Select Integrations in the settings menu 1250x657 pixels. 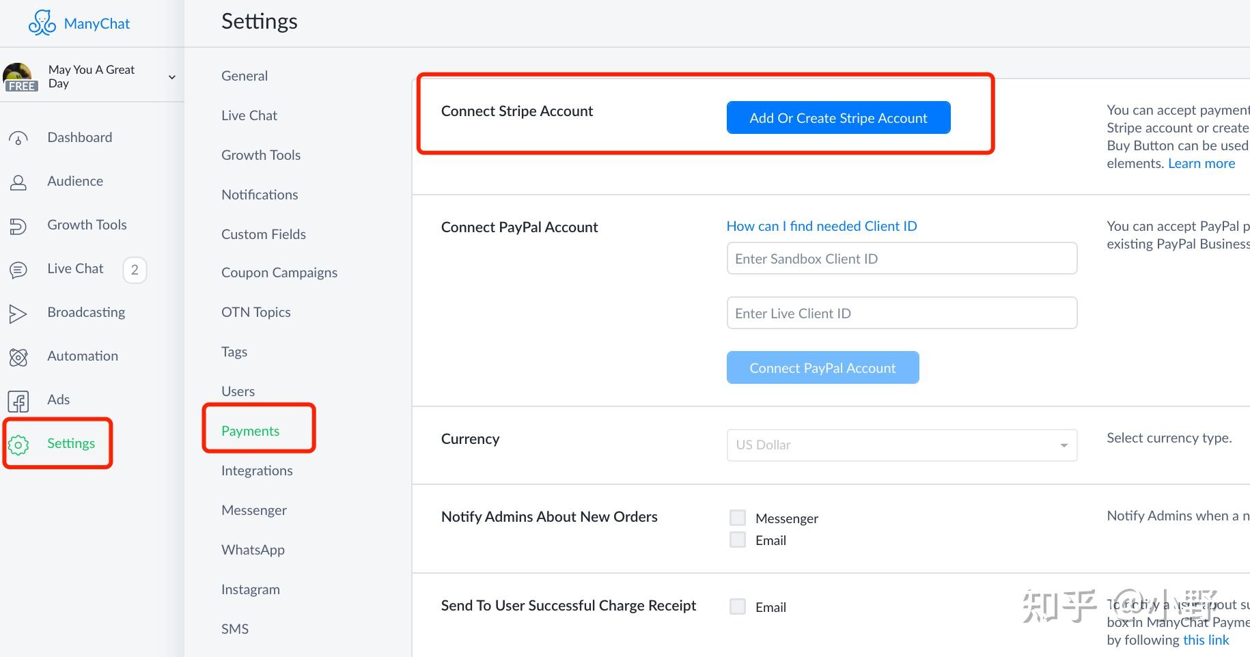[x=257, y=471]
